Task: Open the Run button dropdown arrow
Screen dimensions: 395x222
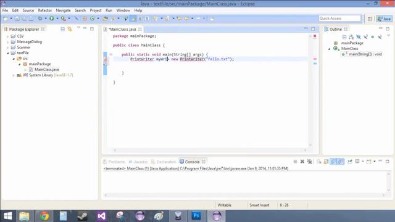Action: coord(57,18)
